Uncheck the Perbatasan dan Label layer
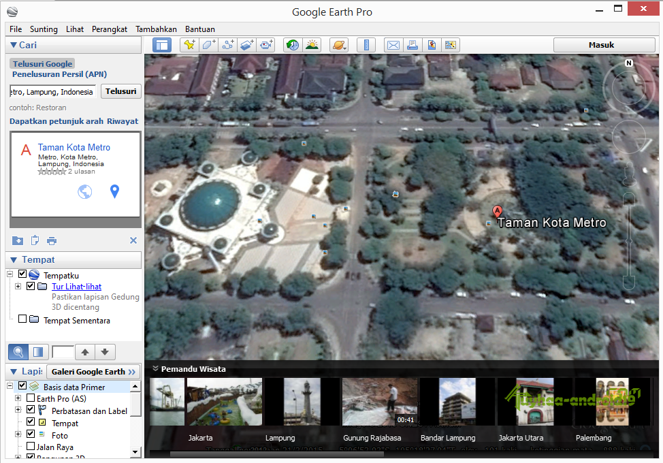Viewport: 663px width, 463px height. coord(31,411)
